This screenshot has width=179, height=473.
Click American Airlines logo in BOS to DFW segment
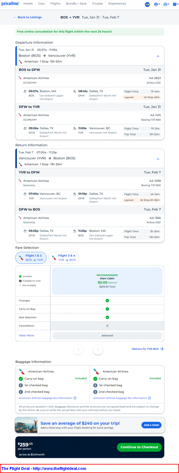tap(20, 78)
